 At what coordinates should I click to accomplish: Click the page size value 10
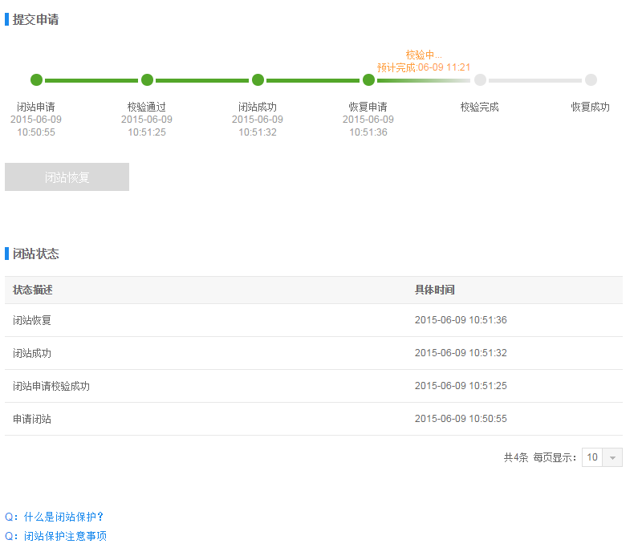click(592, 457)
